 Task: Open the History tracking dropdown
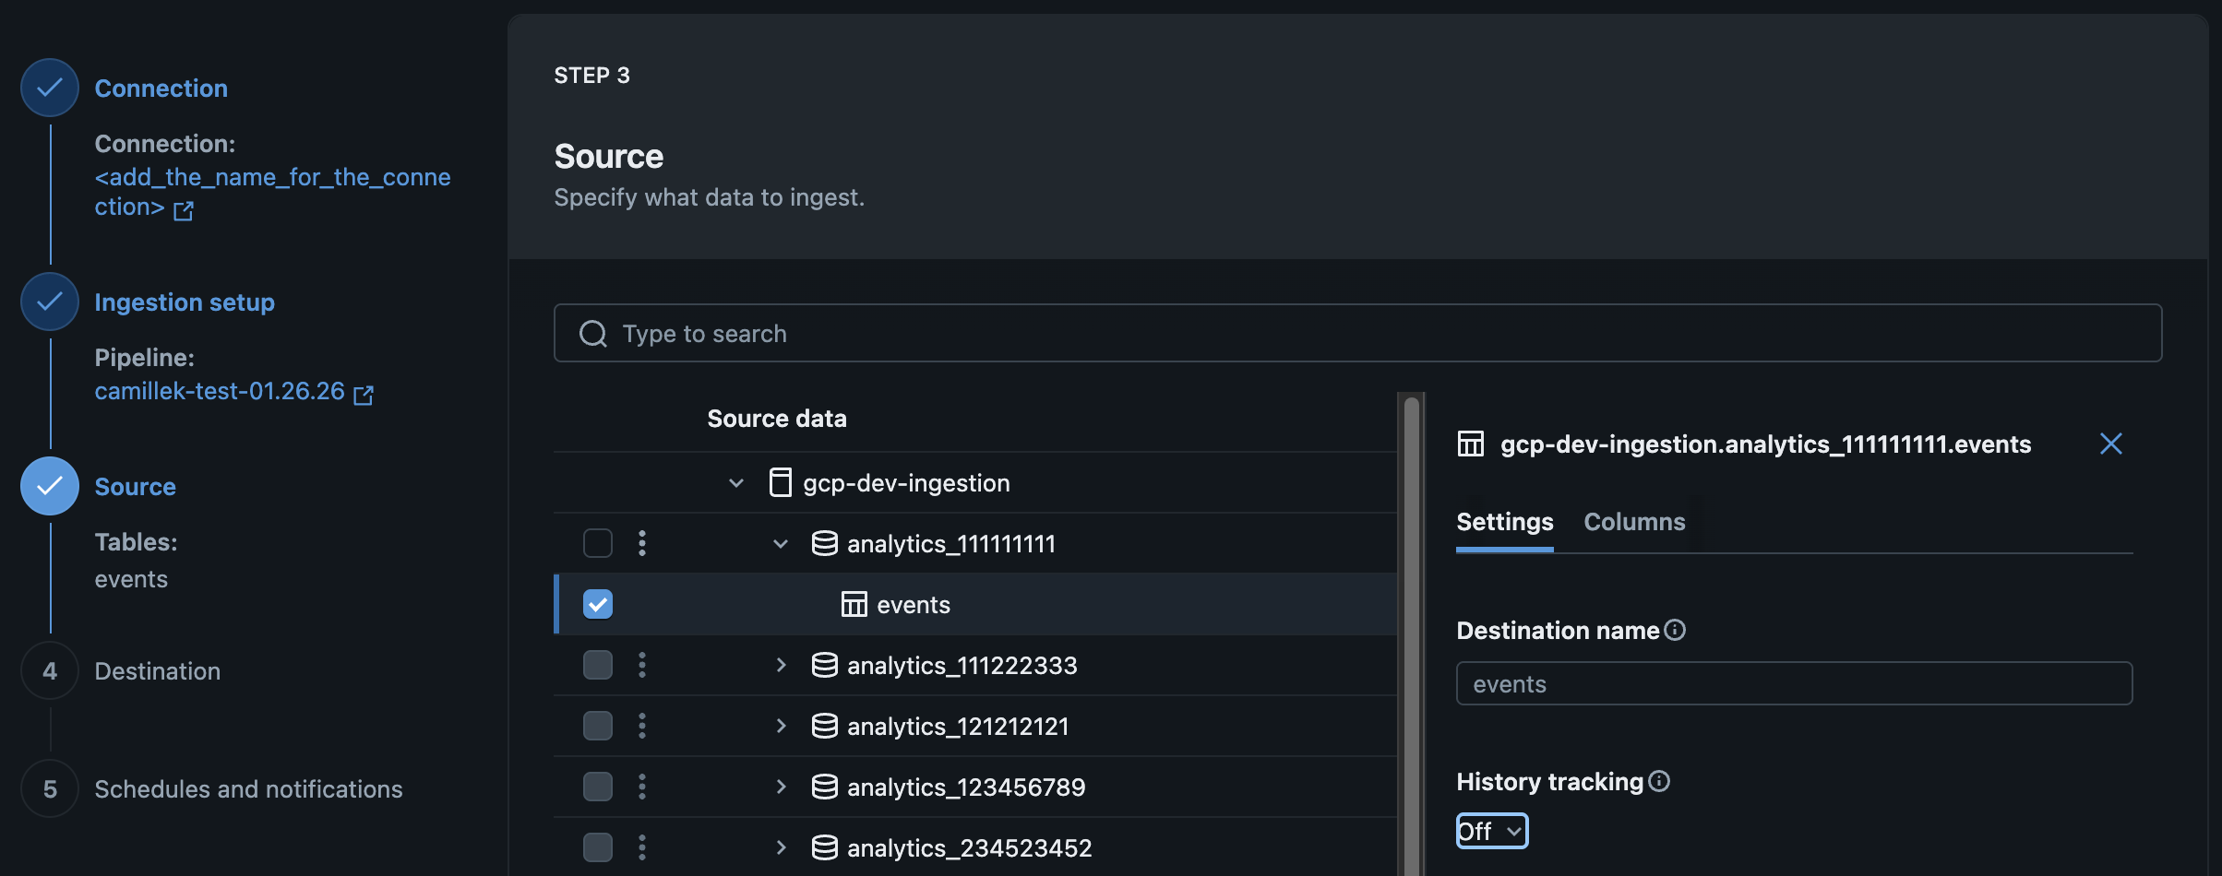1490,830
